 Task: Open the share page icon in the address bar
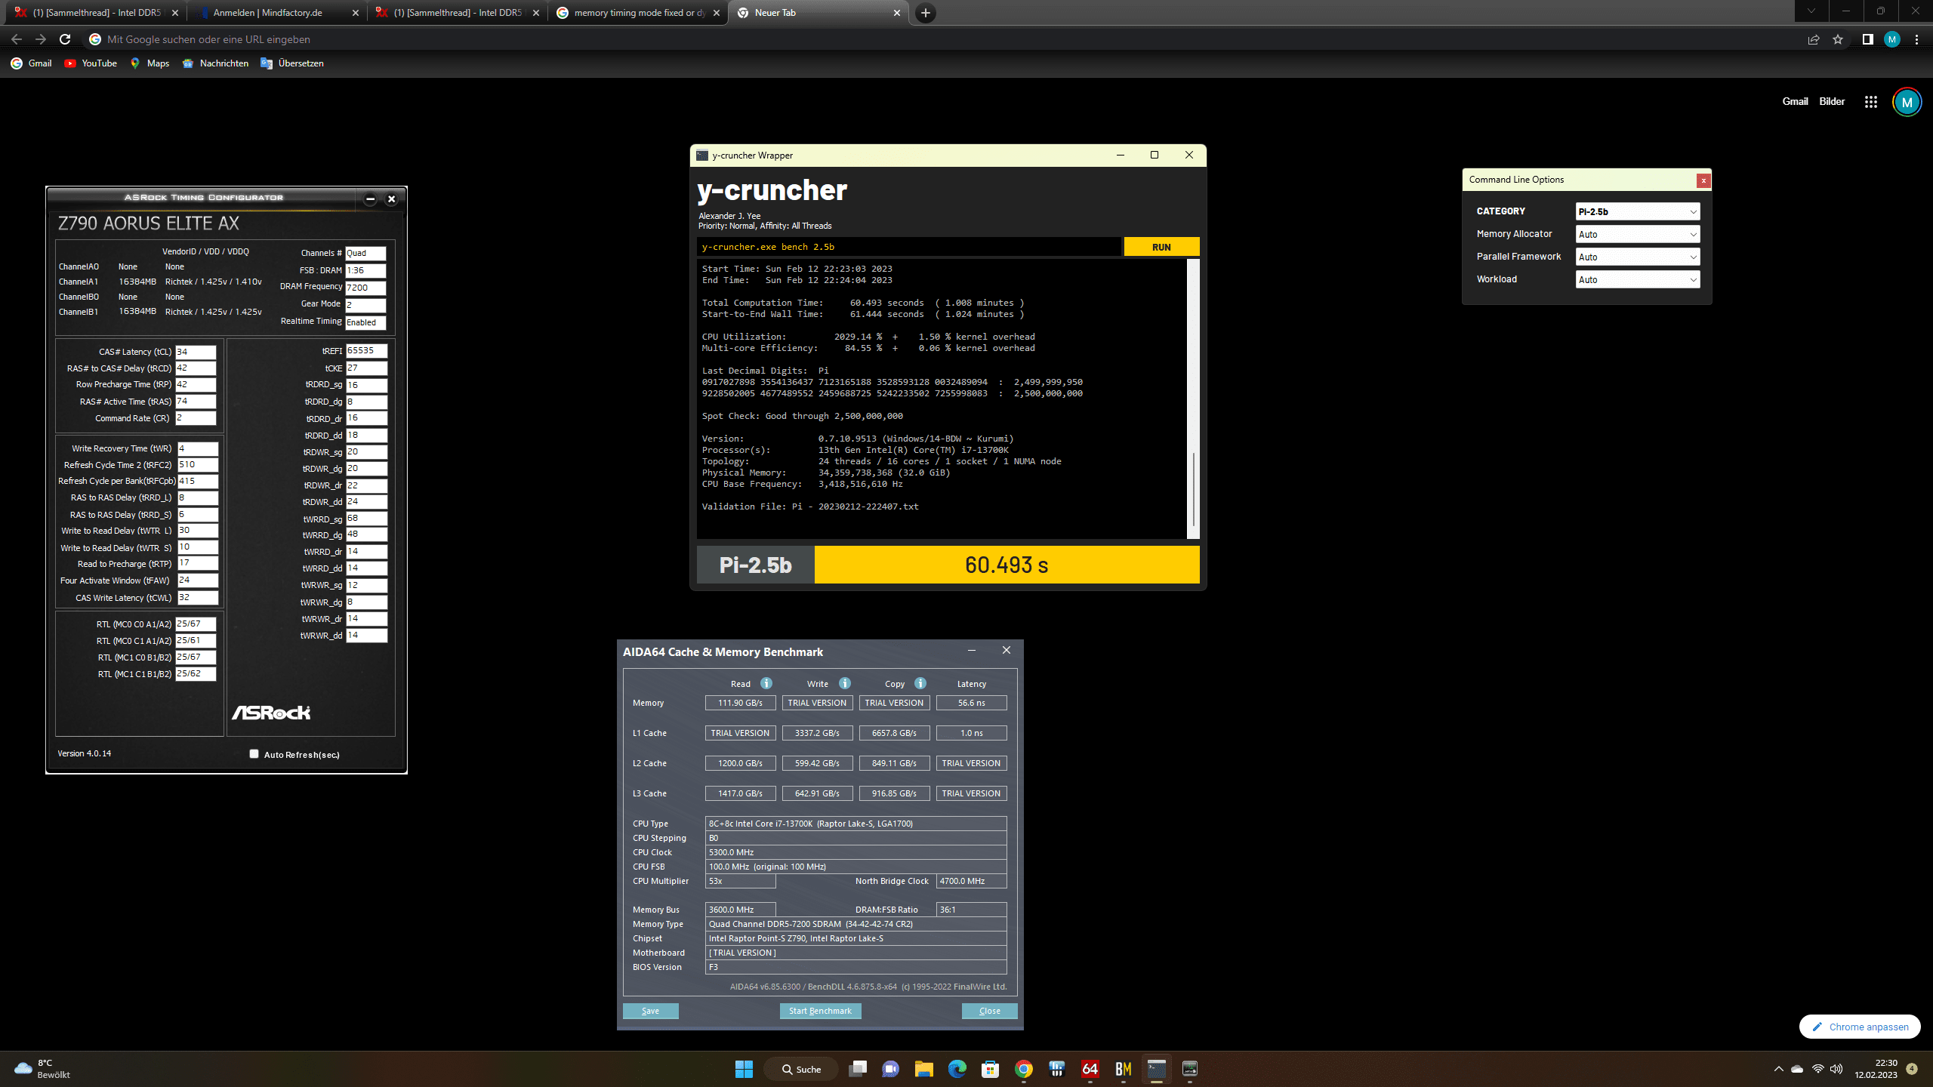pos(1814,39)
